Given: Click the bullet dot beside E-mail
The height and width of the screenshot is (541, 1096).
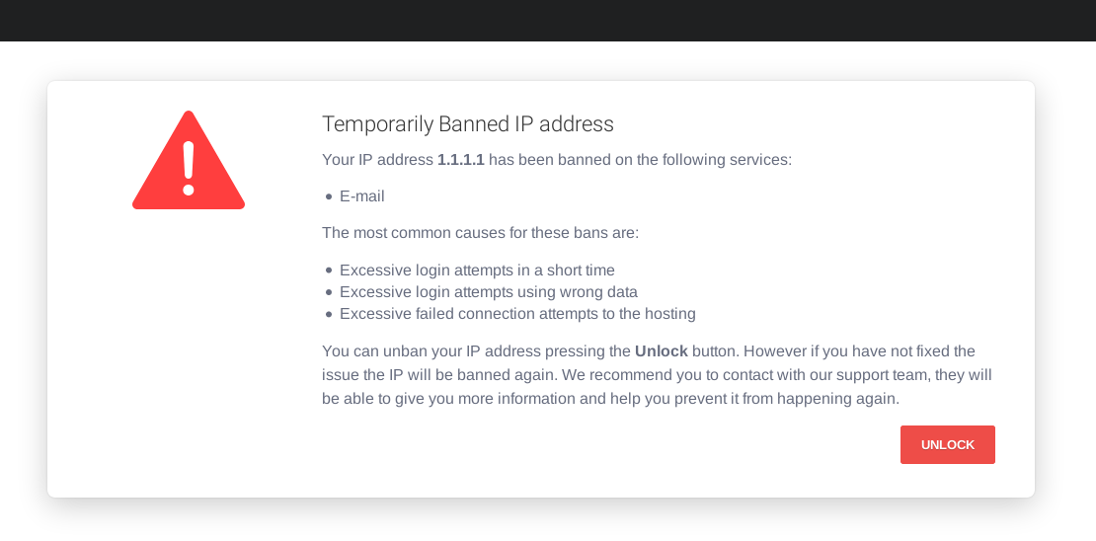Looking at the screenshot, I should click(x=329, y=196).
